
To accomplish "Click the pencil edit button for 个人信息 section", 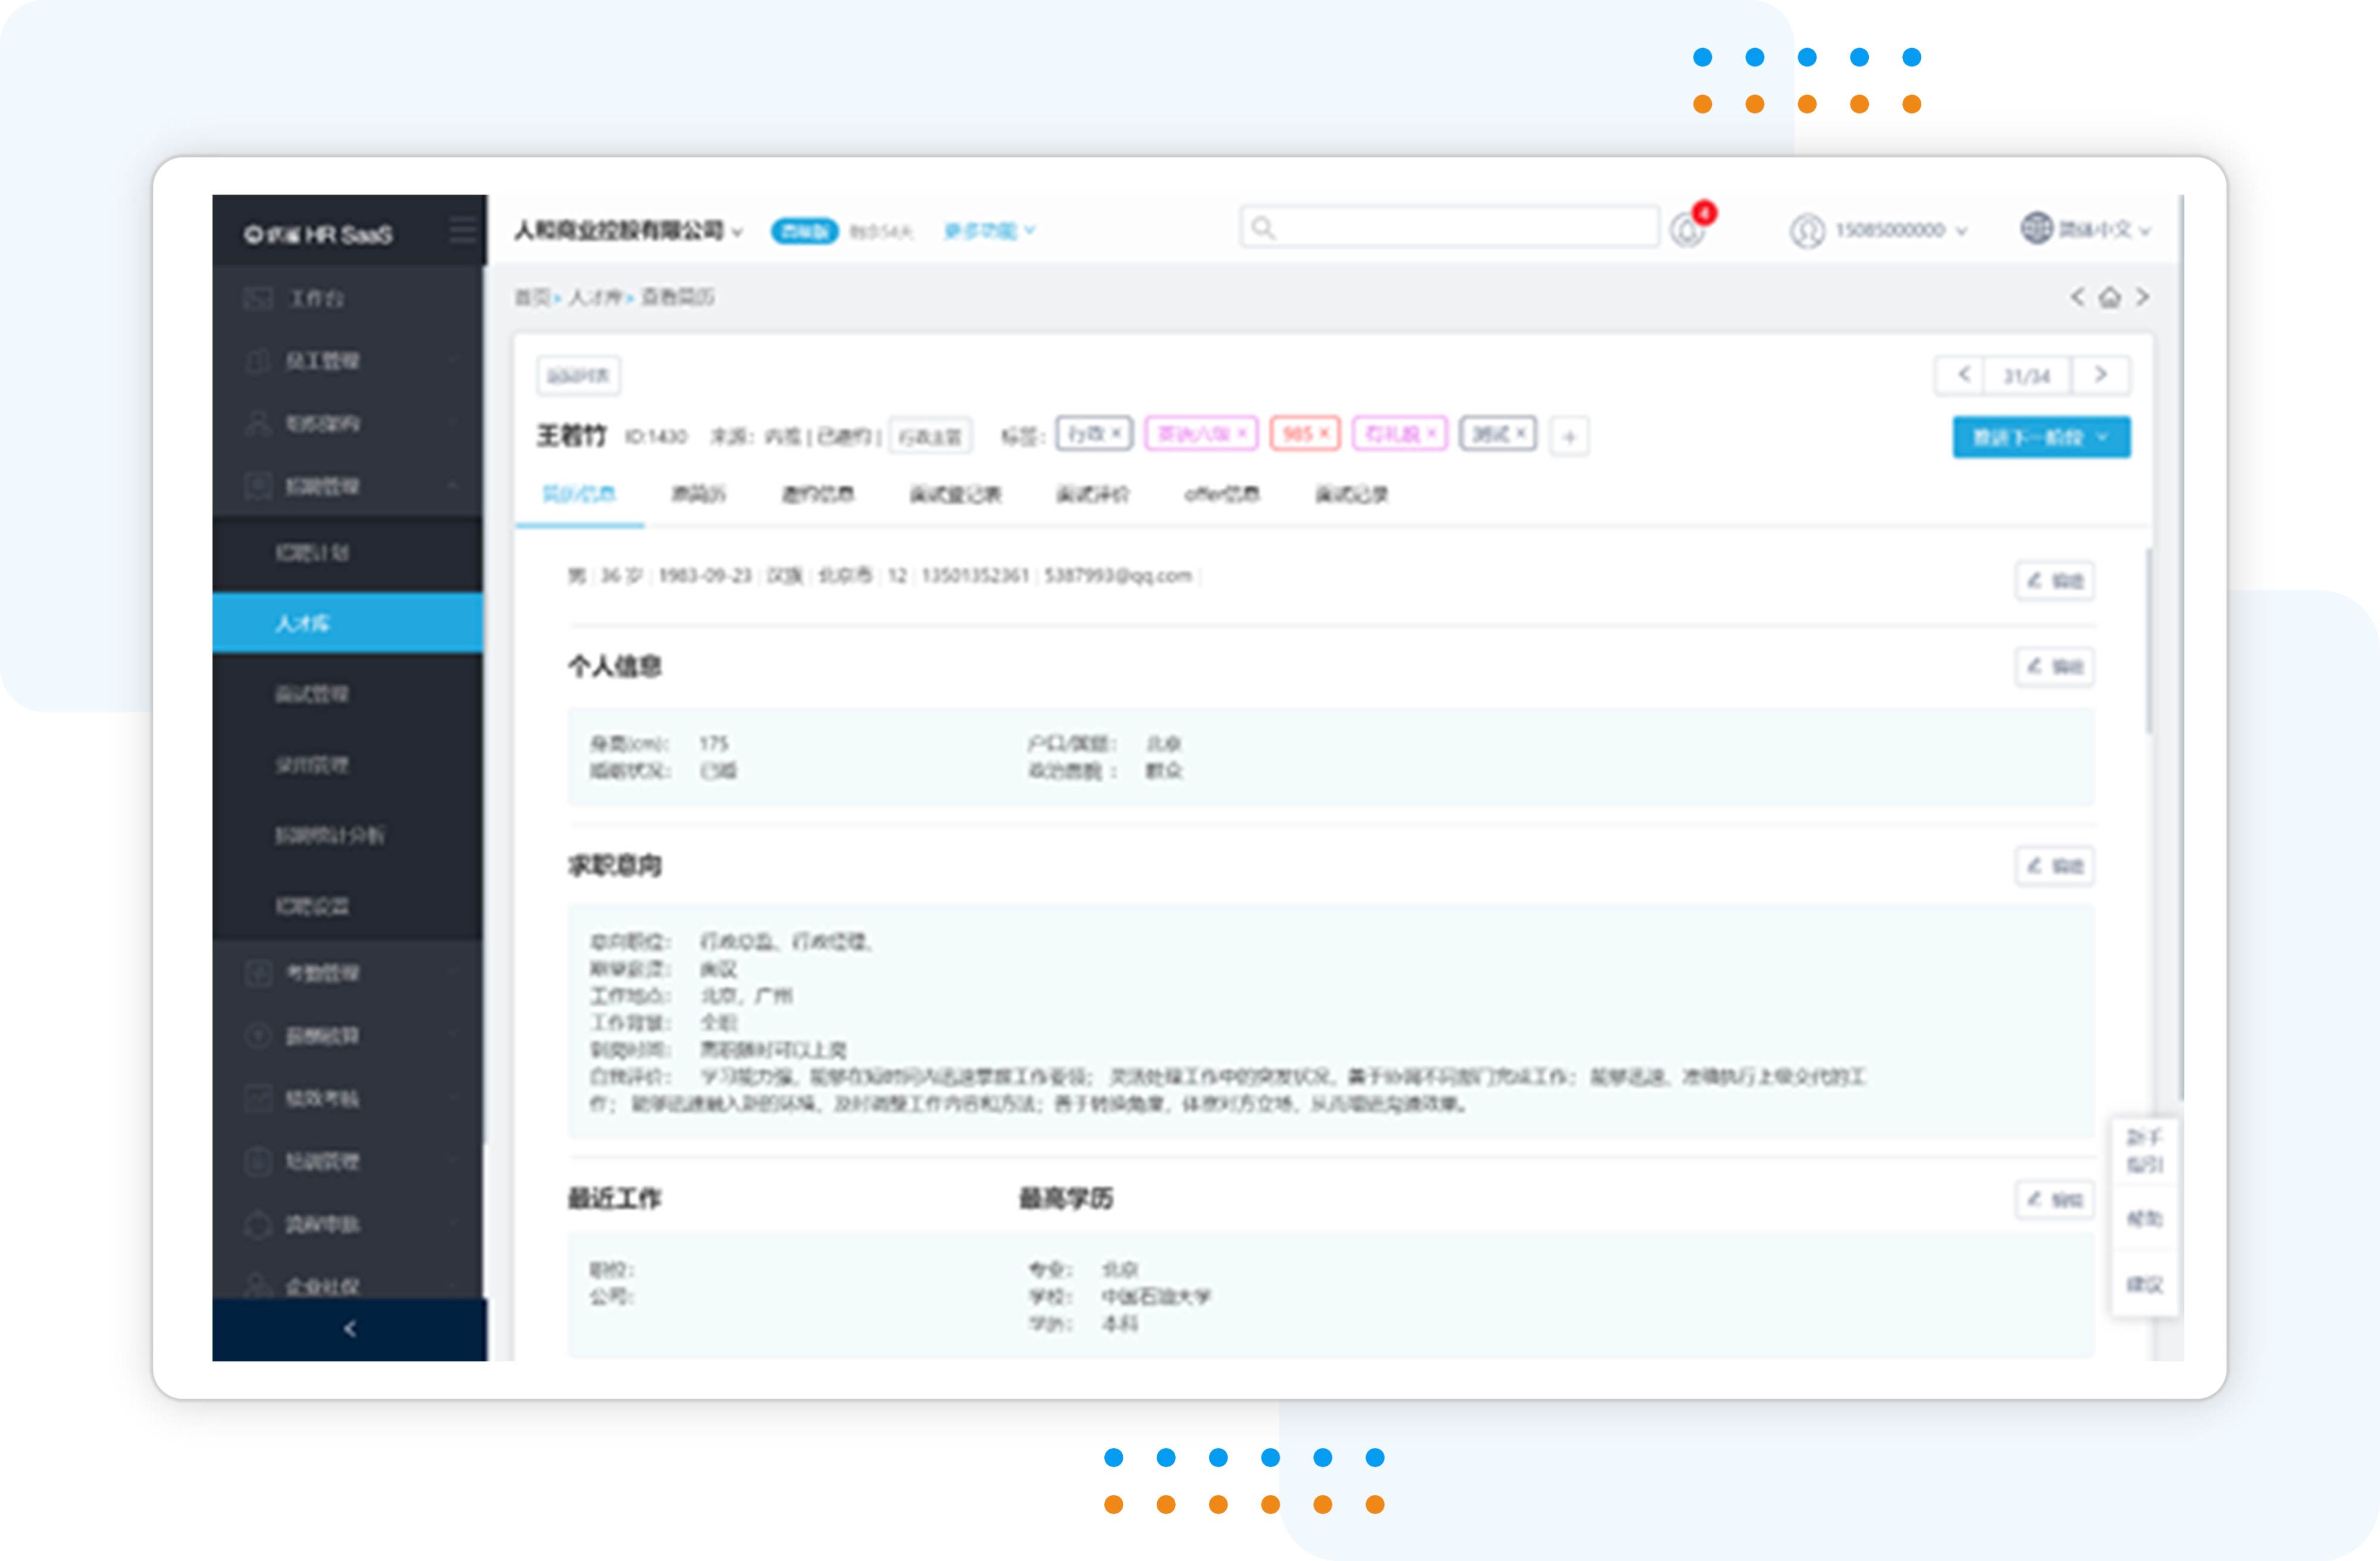I will point(2054,667).
